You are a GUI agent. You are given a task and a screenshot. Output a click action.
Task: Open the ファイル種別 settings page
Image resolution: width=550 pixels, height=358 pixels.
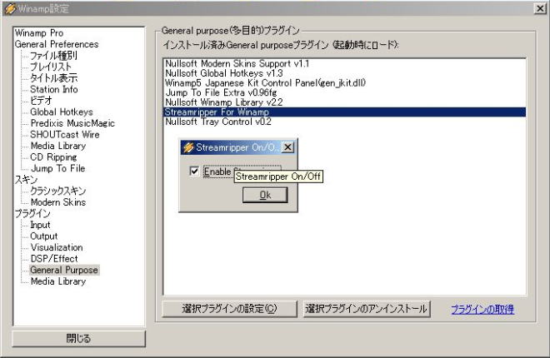[x=53, y=55]
